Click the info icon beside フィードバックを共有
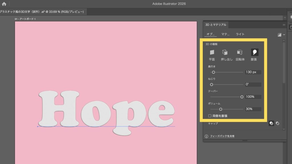Screen dimensions: 292x164 (206, 136)
